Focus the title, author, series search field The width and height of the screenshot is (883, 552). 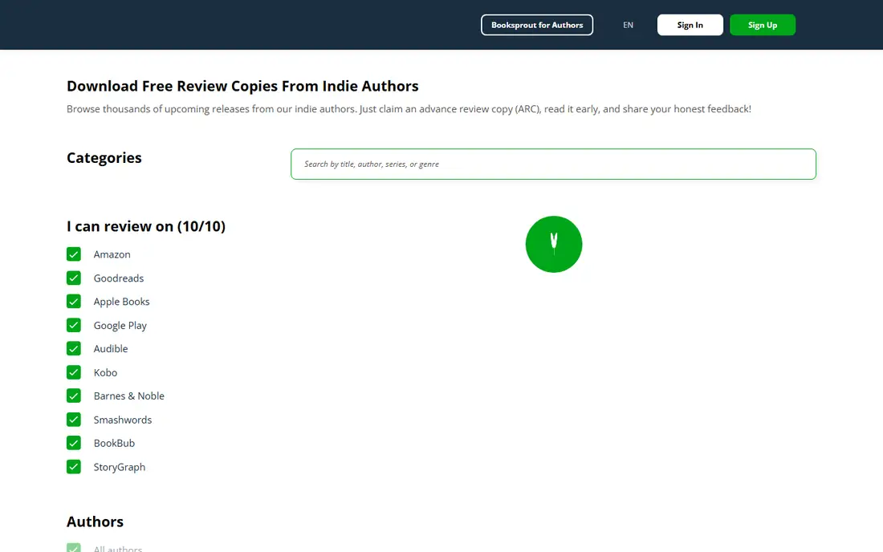click(553, 164)
